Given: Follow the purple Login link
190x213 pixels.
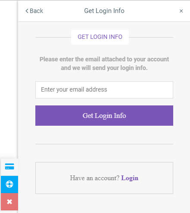Looking at the screenshot, I should click(x=130, y=178).
